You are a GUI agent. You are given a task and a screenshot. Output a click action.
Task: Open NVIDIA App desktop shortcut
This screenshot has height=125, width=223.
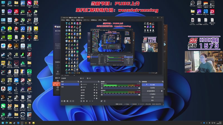[3, 38]
